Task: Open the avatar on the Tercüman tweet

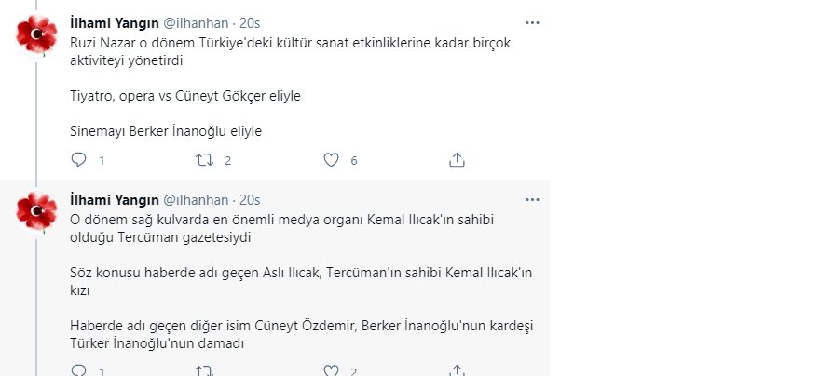Action: click(37, 213)
